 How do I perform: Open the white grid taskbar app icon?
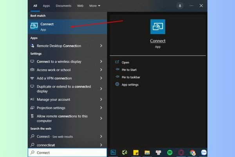[x=158, y=153]
